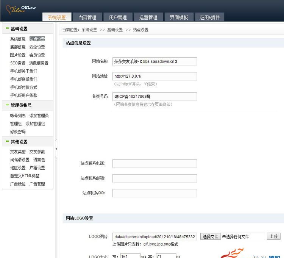Open 底部信息 settings

click(18, 47)
